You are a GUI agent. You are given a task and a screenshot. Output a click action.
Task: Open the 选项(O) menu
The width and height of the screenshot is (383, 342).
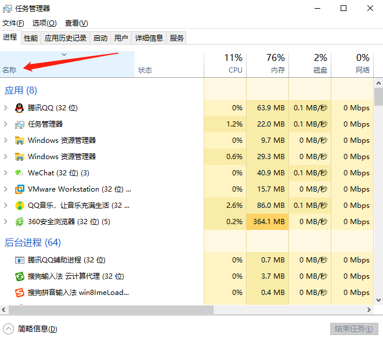[45, 23]
